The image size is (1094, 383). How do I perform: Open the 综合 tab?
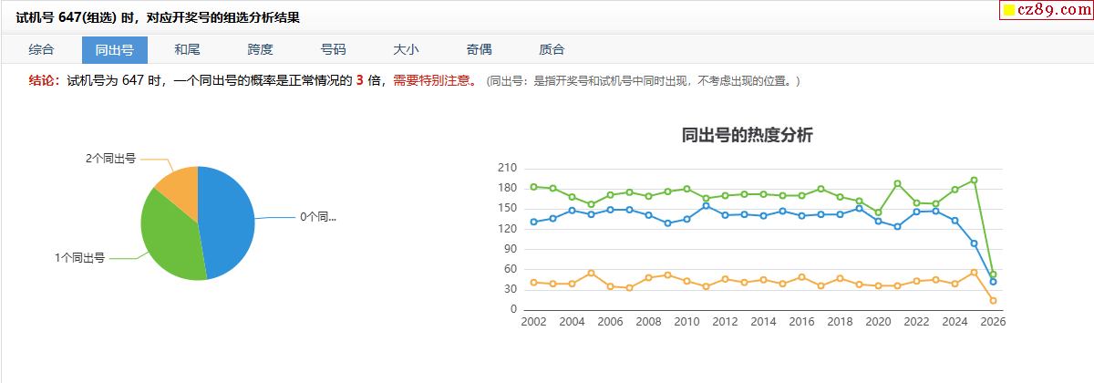click(x=41, y=50)
